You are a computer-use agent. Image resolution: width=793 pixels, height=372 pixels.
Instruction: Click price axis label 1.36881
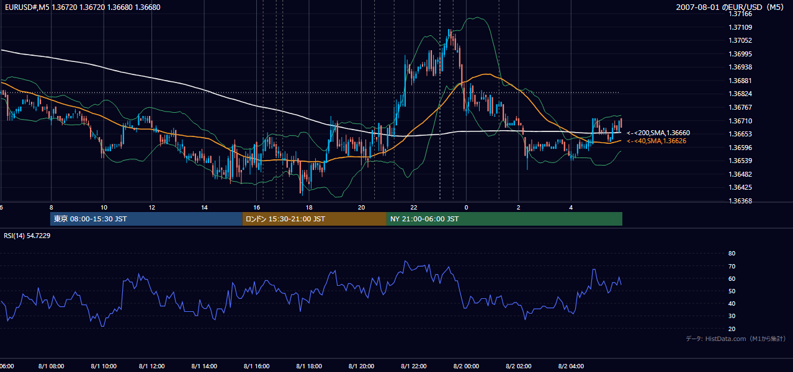740,81
